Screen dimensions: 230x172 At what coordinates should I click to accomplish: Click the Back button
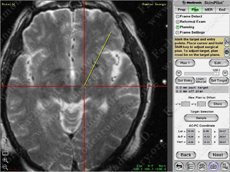(x=186, y=155)
